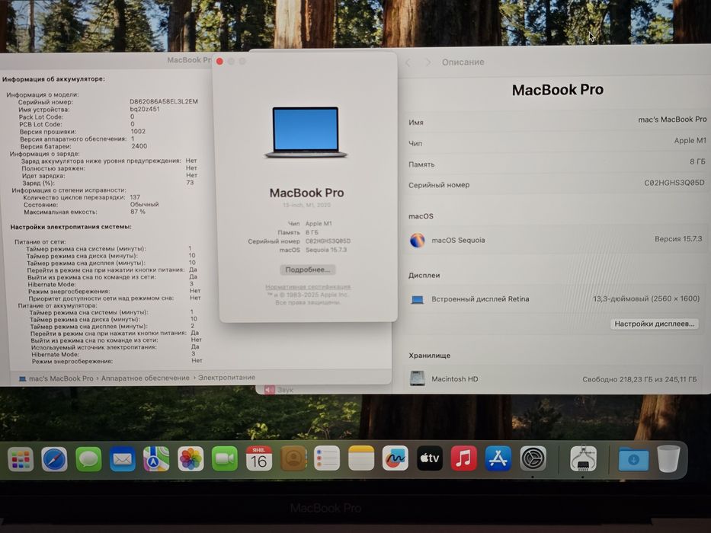Click the Имя row in Settings
The width and height of the screenshot is (711, 533).
click(x=557, y=120)
